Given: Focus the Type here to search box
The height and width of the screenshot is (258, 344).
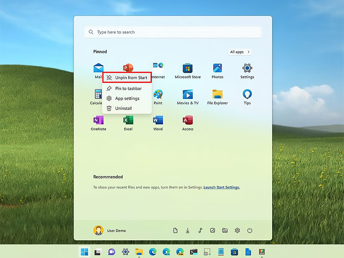Looking at the screenshot, I should [x=173, y=32].
